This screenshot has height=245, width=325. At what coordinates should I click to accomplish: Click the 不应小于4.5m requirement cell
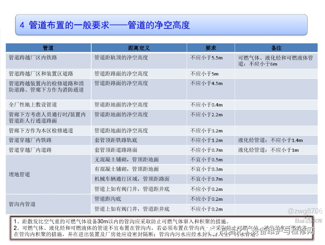pyautogui.click(x=206, y=83)
